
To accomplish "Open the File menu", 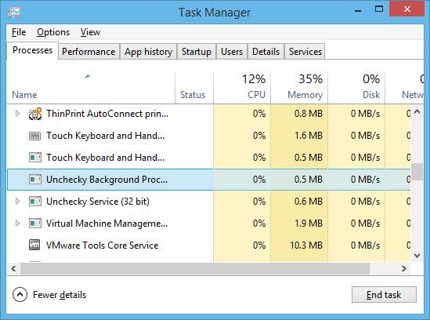I will point(19,32).
